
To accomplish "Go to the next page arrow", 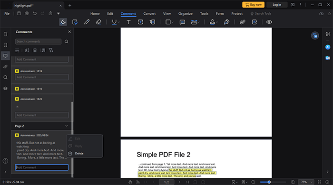I will (179, 182).
